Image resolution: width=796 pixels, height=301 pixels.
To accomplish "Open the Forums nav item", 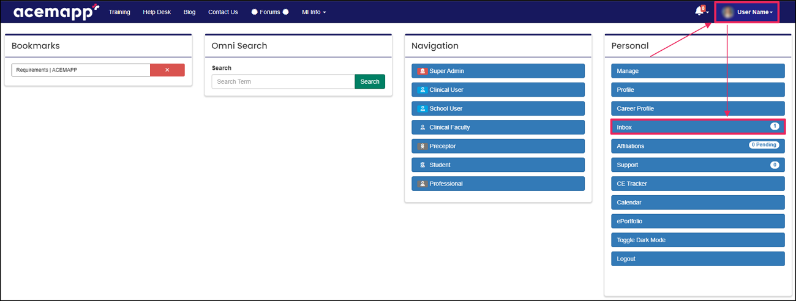I will coord(270,12).
